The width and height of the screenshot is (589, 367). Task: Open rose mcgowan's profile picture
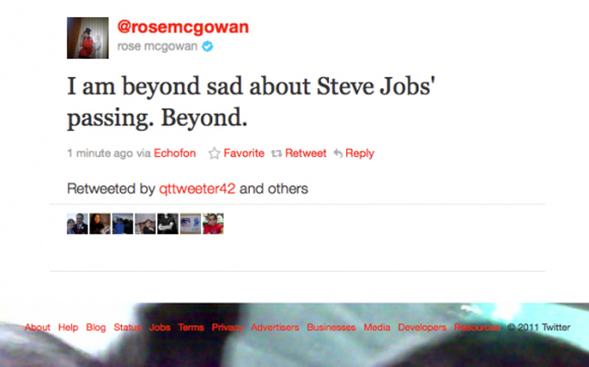pos(88,38)
